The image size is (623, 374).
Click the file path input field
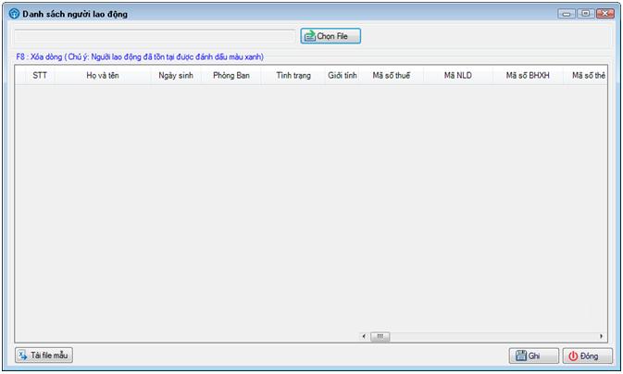pos(155,36)
